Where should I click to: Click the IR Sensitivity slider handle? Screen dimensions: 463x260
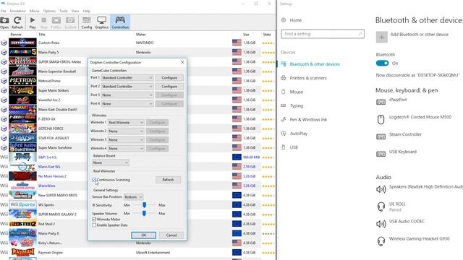(145, 204)
